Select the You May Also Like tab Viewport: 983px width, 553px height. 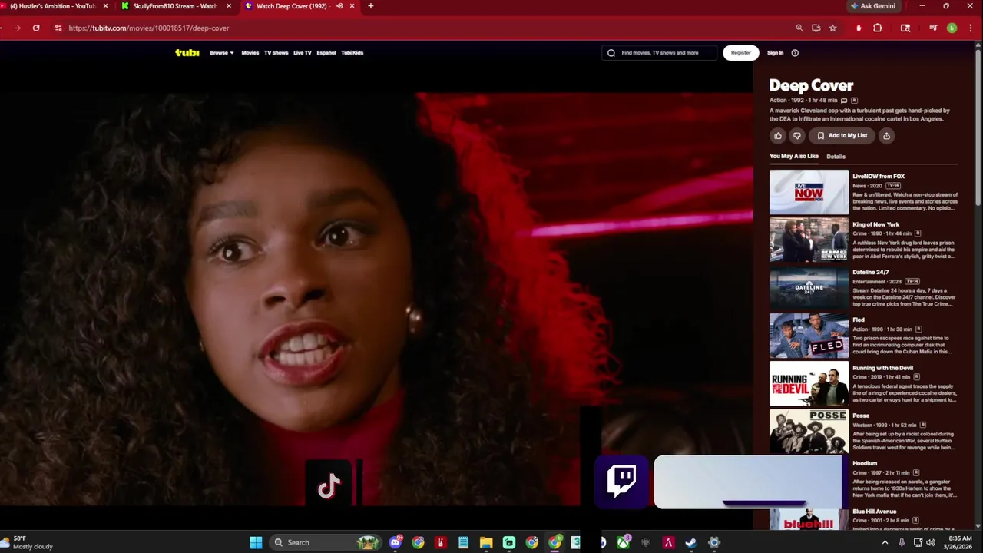(794, 156)
